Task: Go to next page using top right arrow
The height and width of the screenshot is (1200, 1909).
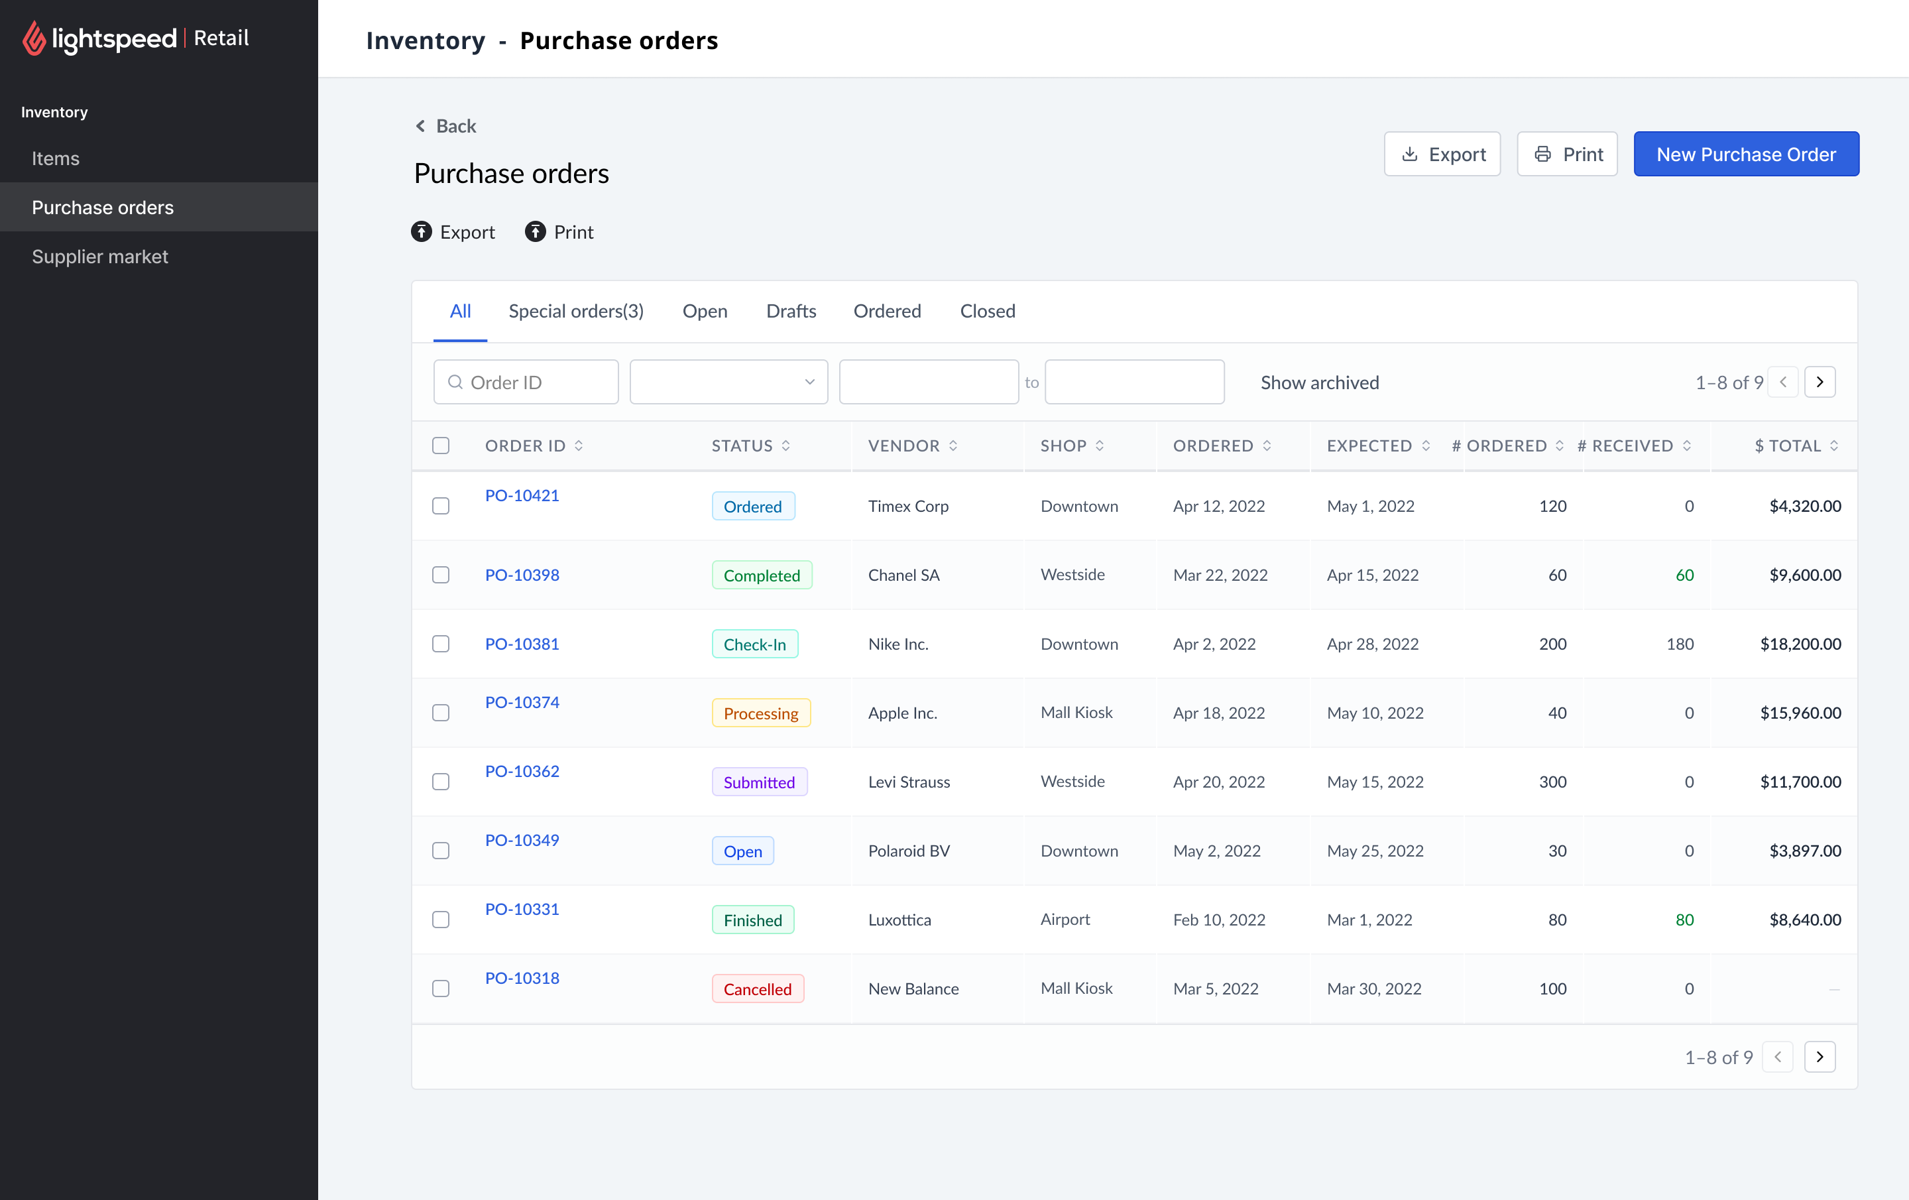Action: 1820,383
